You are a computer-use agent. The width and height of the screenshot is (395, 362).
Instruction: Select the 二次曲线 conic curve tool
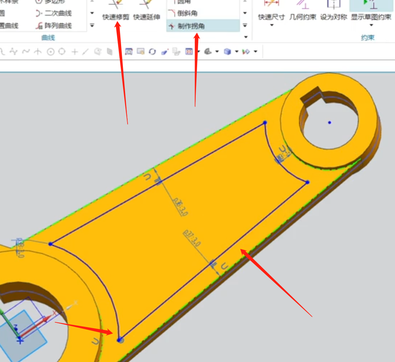54,13
